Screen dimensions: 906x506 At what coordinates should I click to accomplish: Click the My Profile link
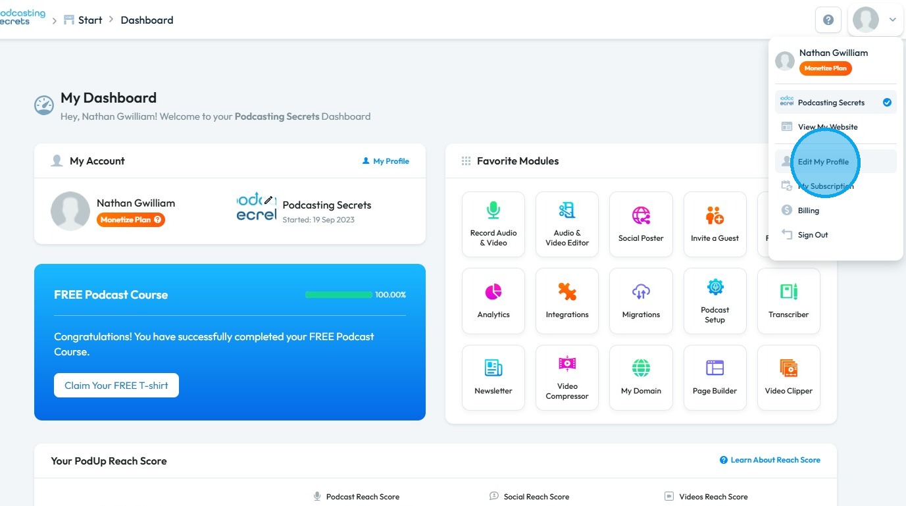tap(386, 161)
